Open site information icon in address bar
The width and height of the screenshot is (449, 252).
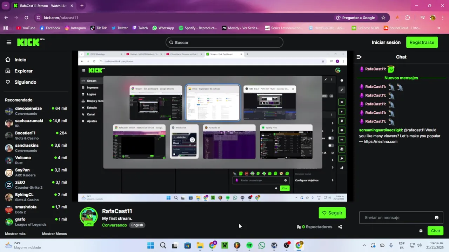click(x=38, y=17)
